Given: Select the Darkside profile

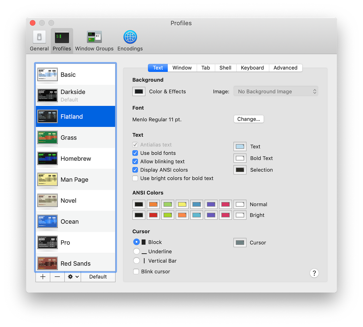Looking at the screenshot, I should (75, 96).
